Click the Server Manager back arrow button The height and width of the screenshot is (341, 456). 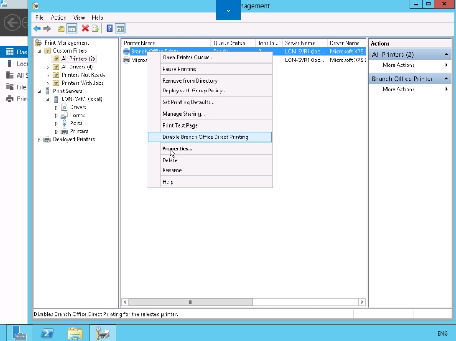coord(12,22)
